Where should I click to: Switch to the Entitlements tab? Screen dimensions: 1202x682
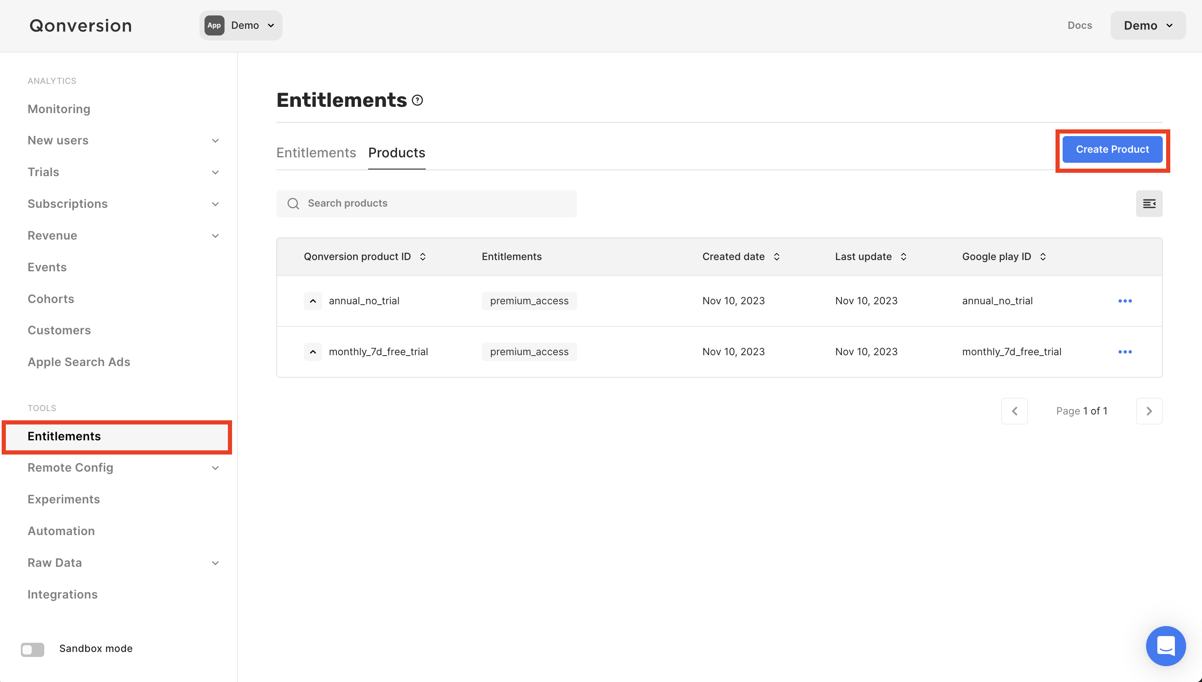[316, 153]
